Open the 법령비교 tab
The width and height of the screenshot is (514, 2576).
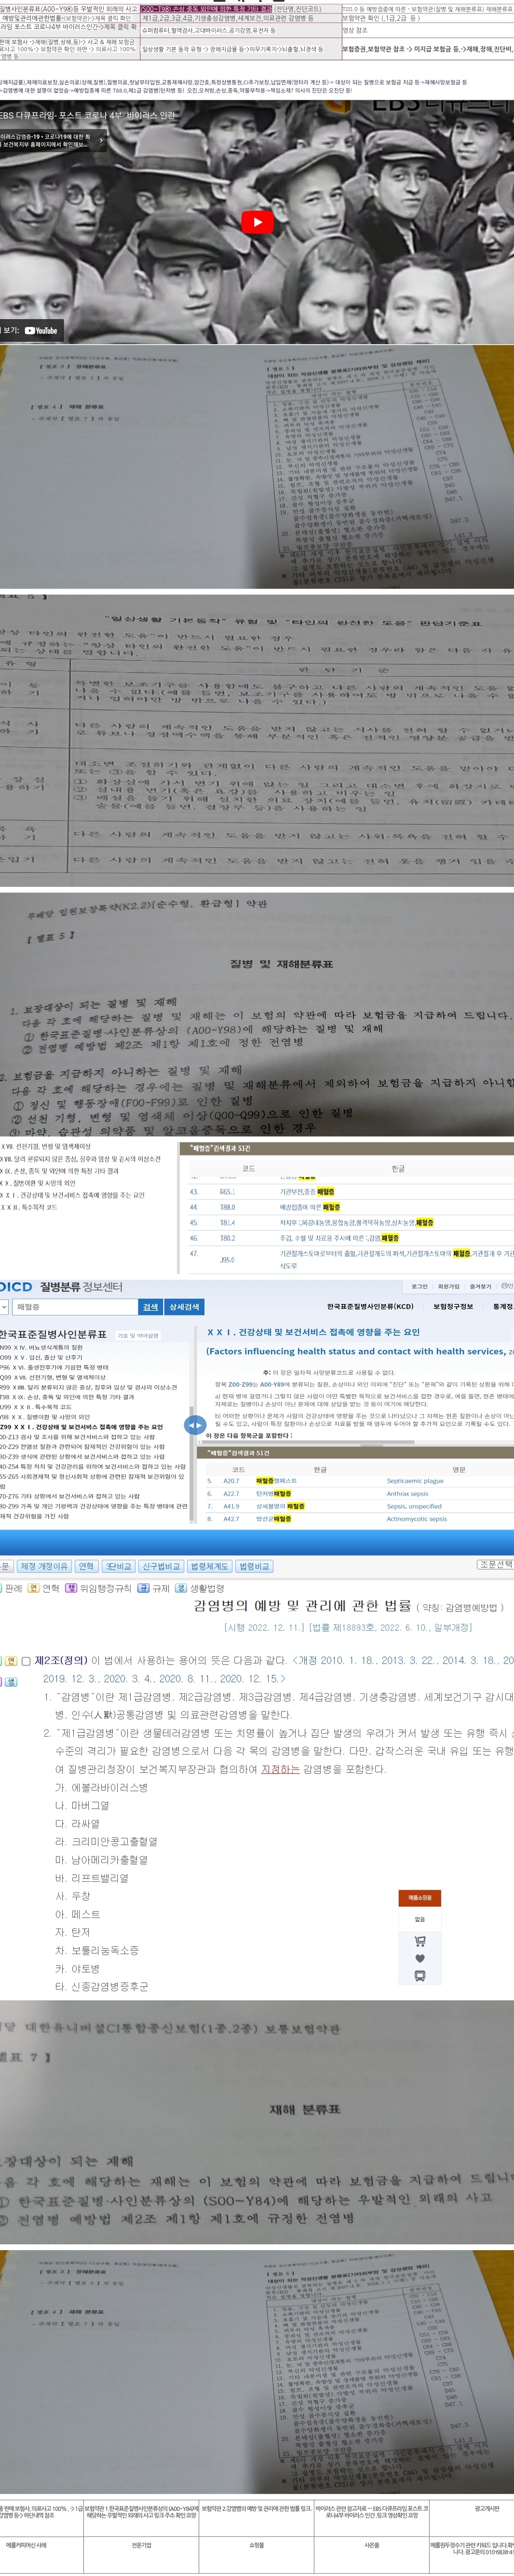(254, 1566)
